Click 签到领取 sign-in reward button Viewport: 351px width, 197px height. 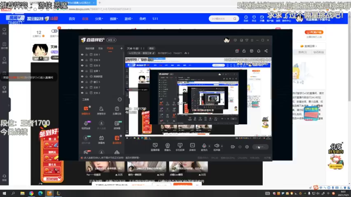52,179
